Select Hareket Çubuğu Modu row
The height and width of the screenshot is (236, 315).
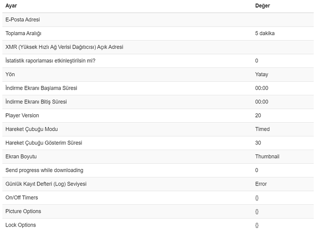click(158, 129)
